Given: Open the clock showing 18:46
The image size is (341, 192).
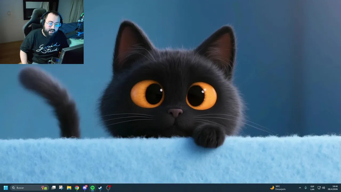Looking at the screenshot, I should click(333, 188).
